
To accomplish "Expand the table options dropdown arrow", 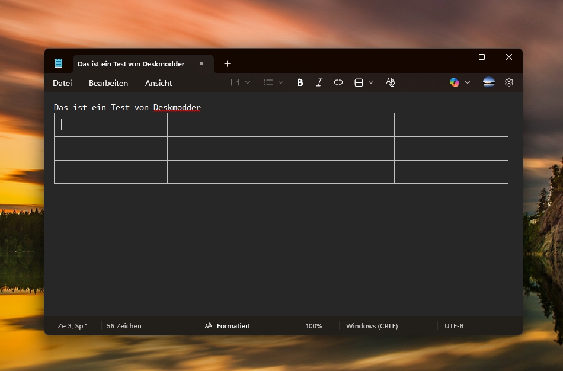I will (x=371, y=82).
